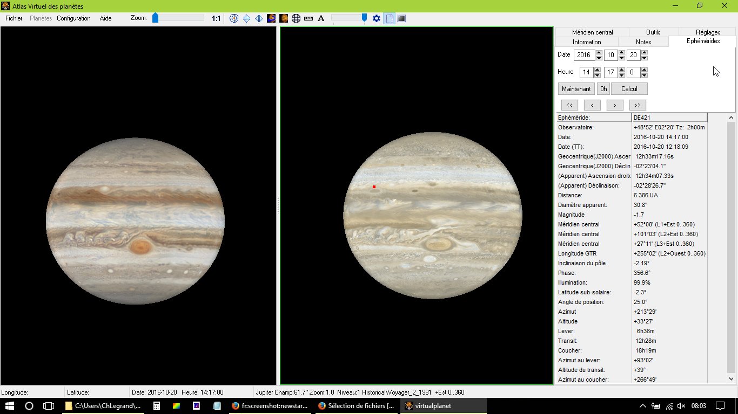The image size is (738, 414).
Task: Click the highlighted blank page toolbar icon
Action: click(389, 18)
